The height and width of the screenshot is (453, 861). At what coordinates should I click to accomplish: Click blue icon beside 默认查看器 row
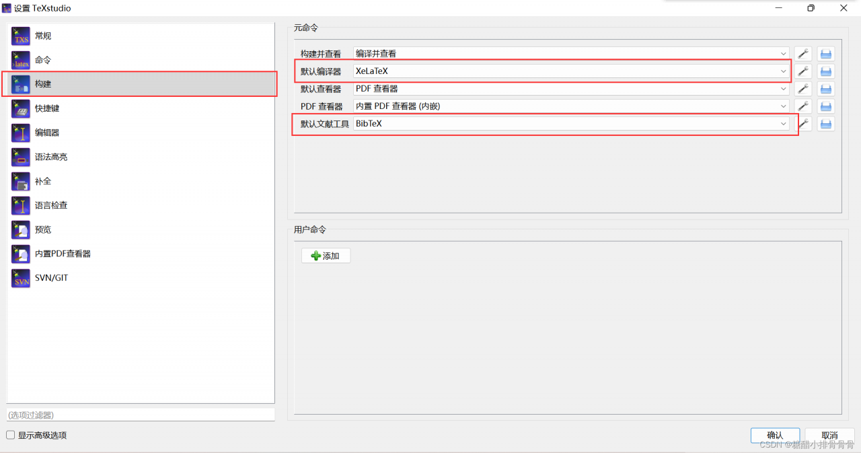[x=826, y=89]
